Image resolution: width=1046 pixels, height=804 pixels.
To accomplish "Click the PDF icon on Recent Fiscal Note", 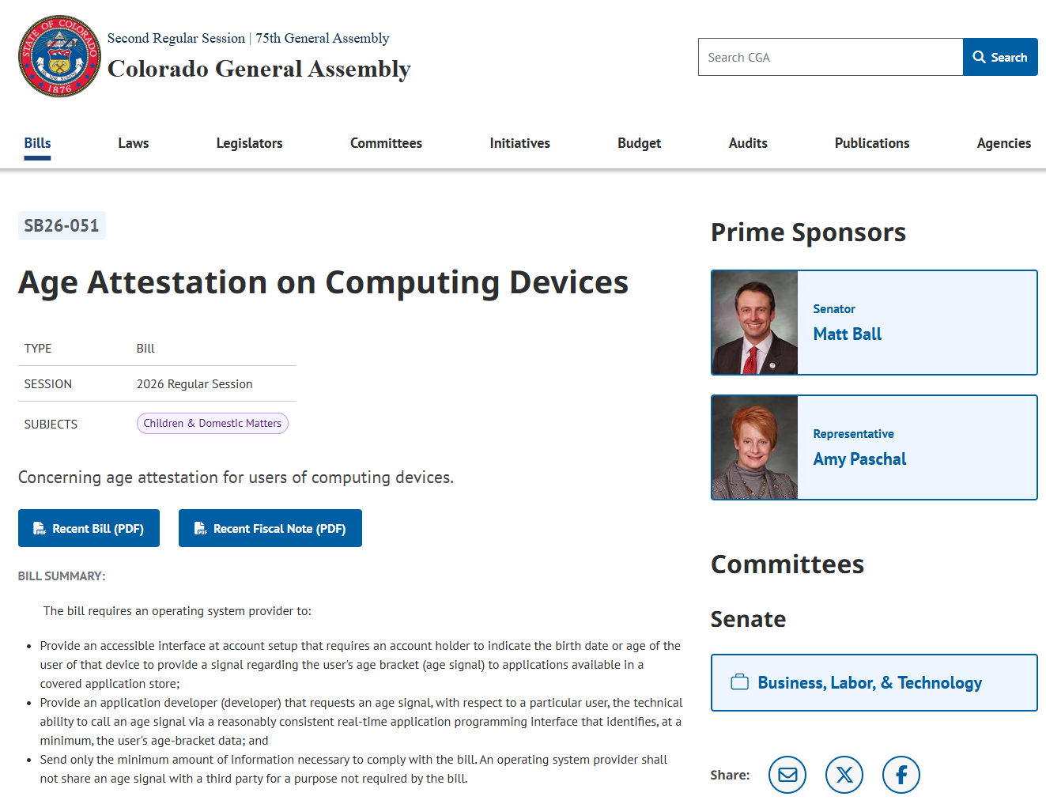I will pos(200,528).
